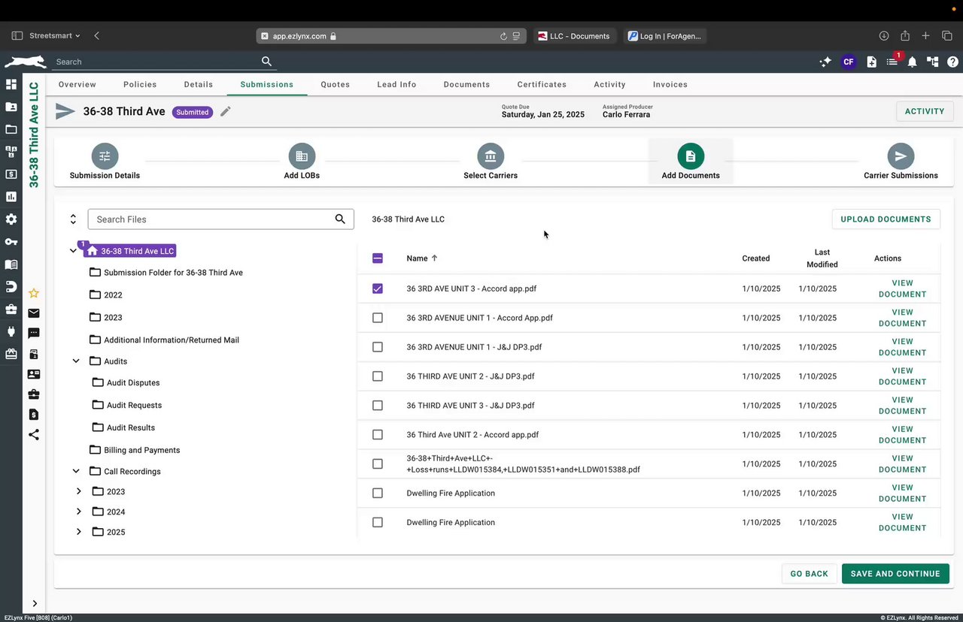Go to the Add LOBs step icon
The width and height of the screenshot is (963, 622).
click(x=302, y=156)
